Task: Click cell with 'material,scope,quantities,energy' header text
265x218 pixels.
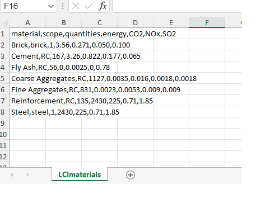Action: point(27,34)
